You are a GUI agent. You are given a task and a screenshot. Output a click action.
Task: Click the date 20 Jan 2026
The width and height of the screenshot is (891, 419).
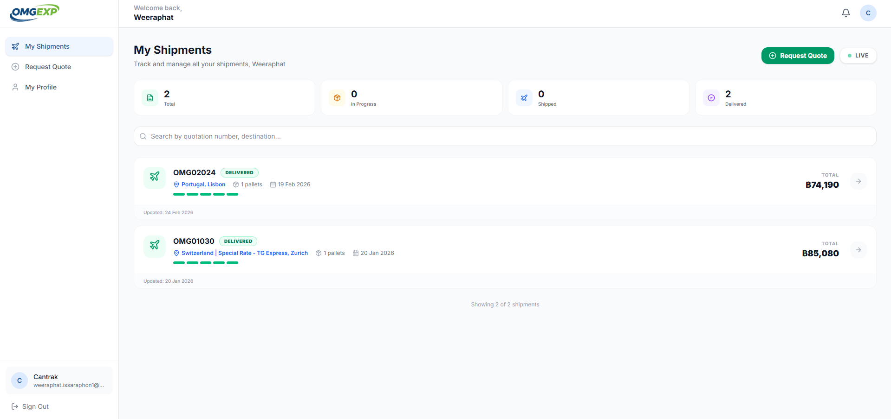coord(377,253)
